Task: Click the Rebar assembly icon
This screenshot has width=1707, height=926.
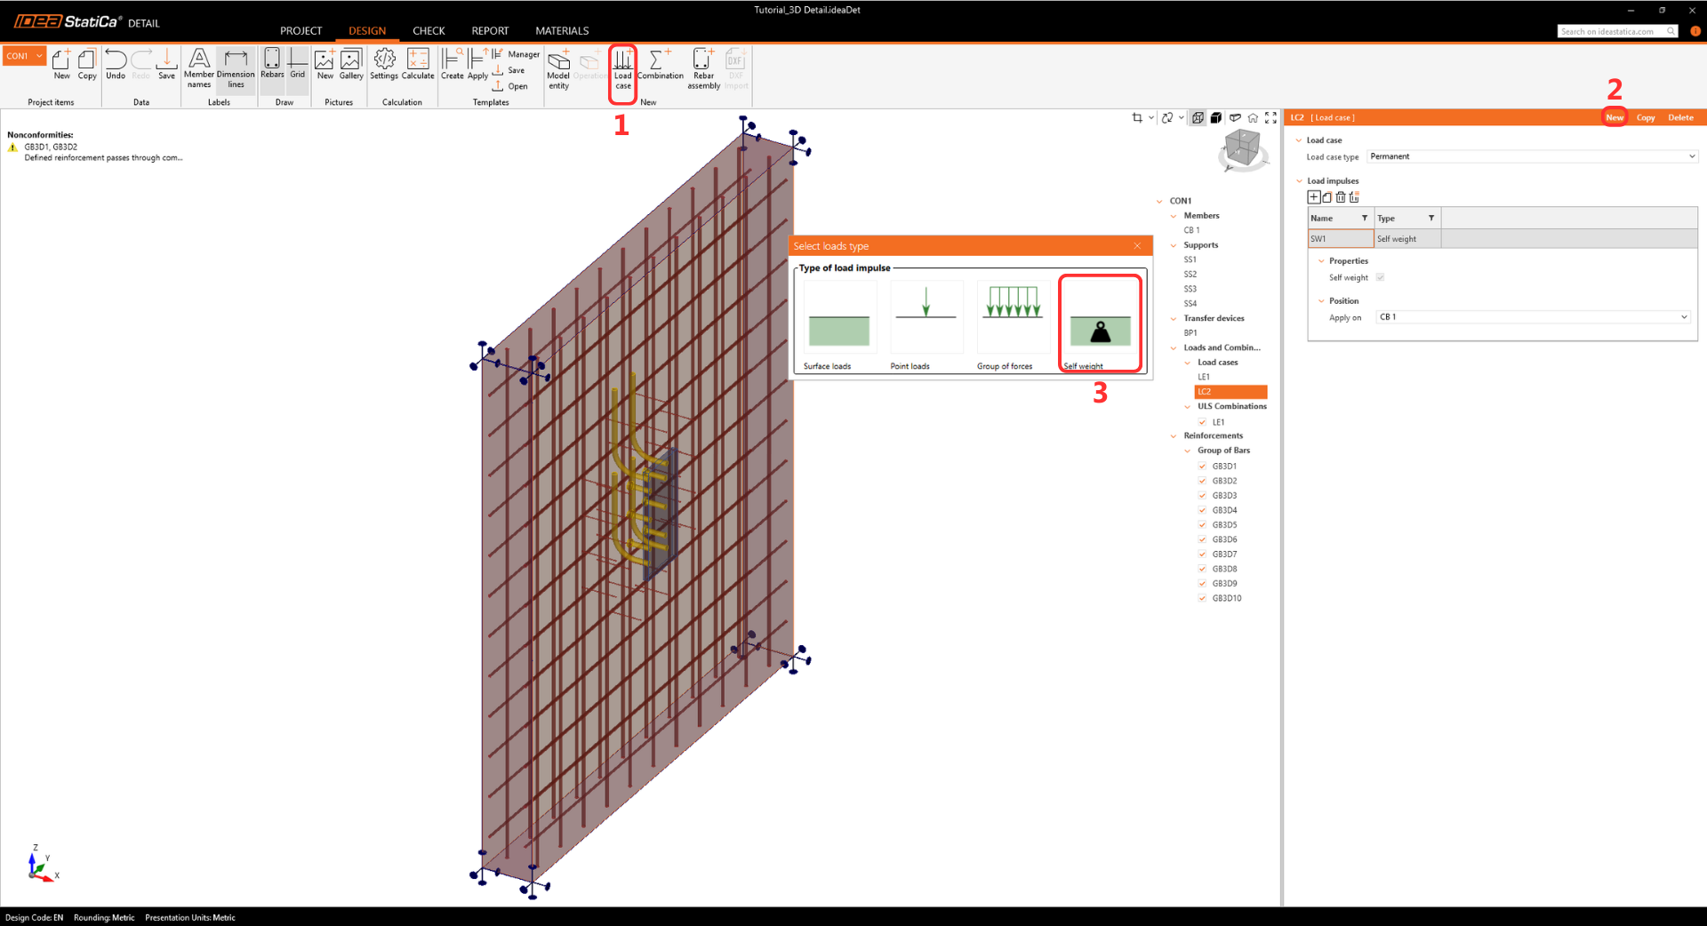Action: [703, 68]
